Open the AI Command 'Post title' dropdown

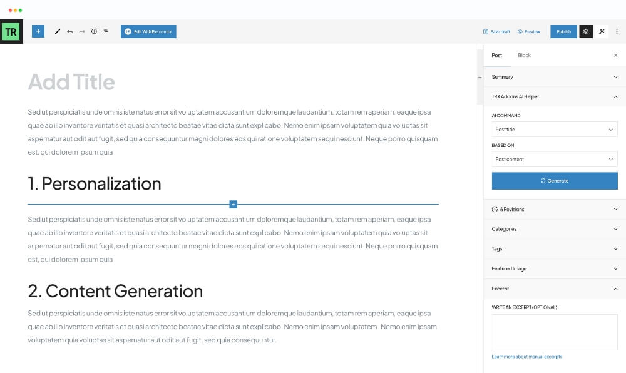click(x=554, y=130)
